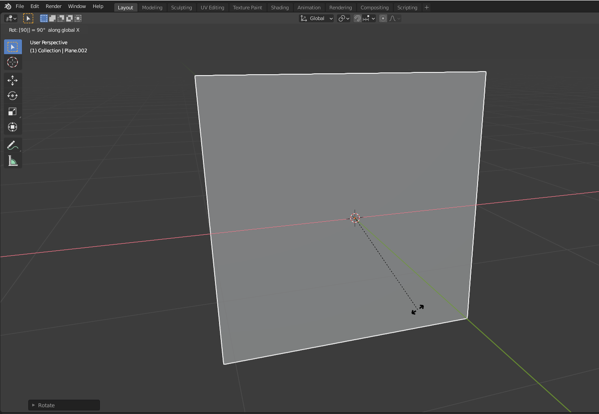This screenshot has height=414, width=599.
Task: Enable Extend selection mode button
Action: [x=52, y=18]
